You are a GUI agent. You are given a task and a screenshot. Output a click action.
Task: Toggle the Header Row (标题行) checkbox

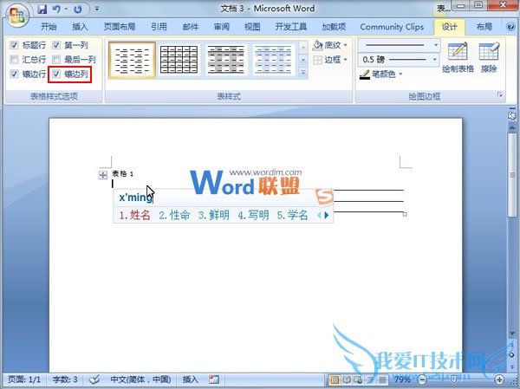(x=14, y=45)
